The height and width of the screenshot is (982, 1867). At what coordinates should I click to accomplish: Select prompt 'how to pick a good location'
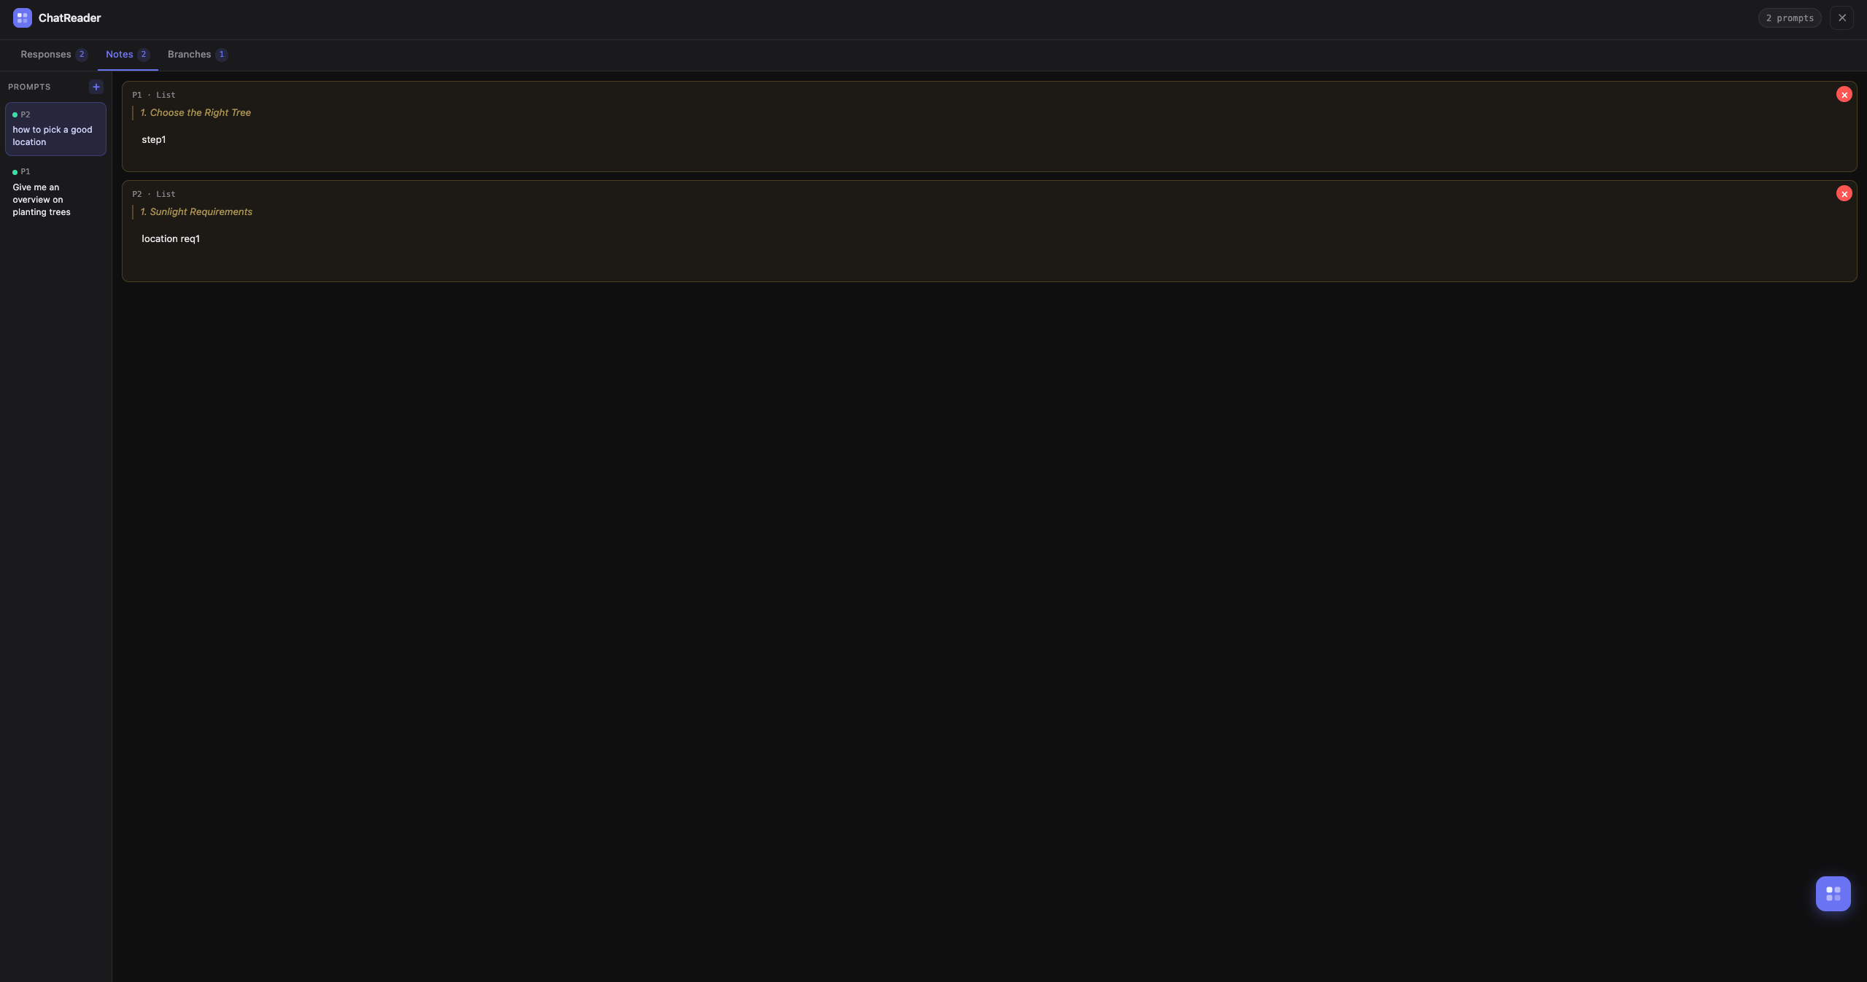(x=55, y=129)
